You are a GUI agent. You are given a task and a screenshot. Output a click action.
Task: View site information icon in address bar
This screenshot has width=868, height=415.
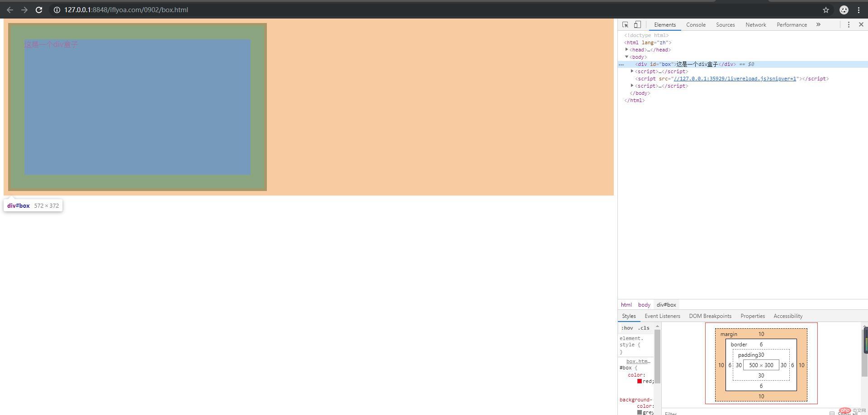click(57, 10)
